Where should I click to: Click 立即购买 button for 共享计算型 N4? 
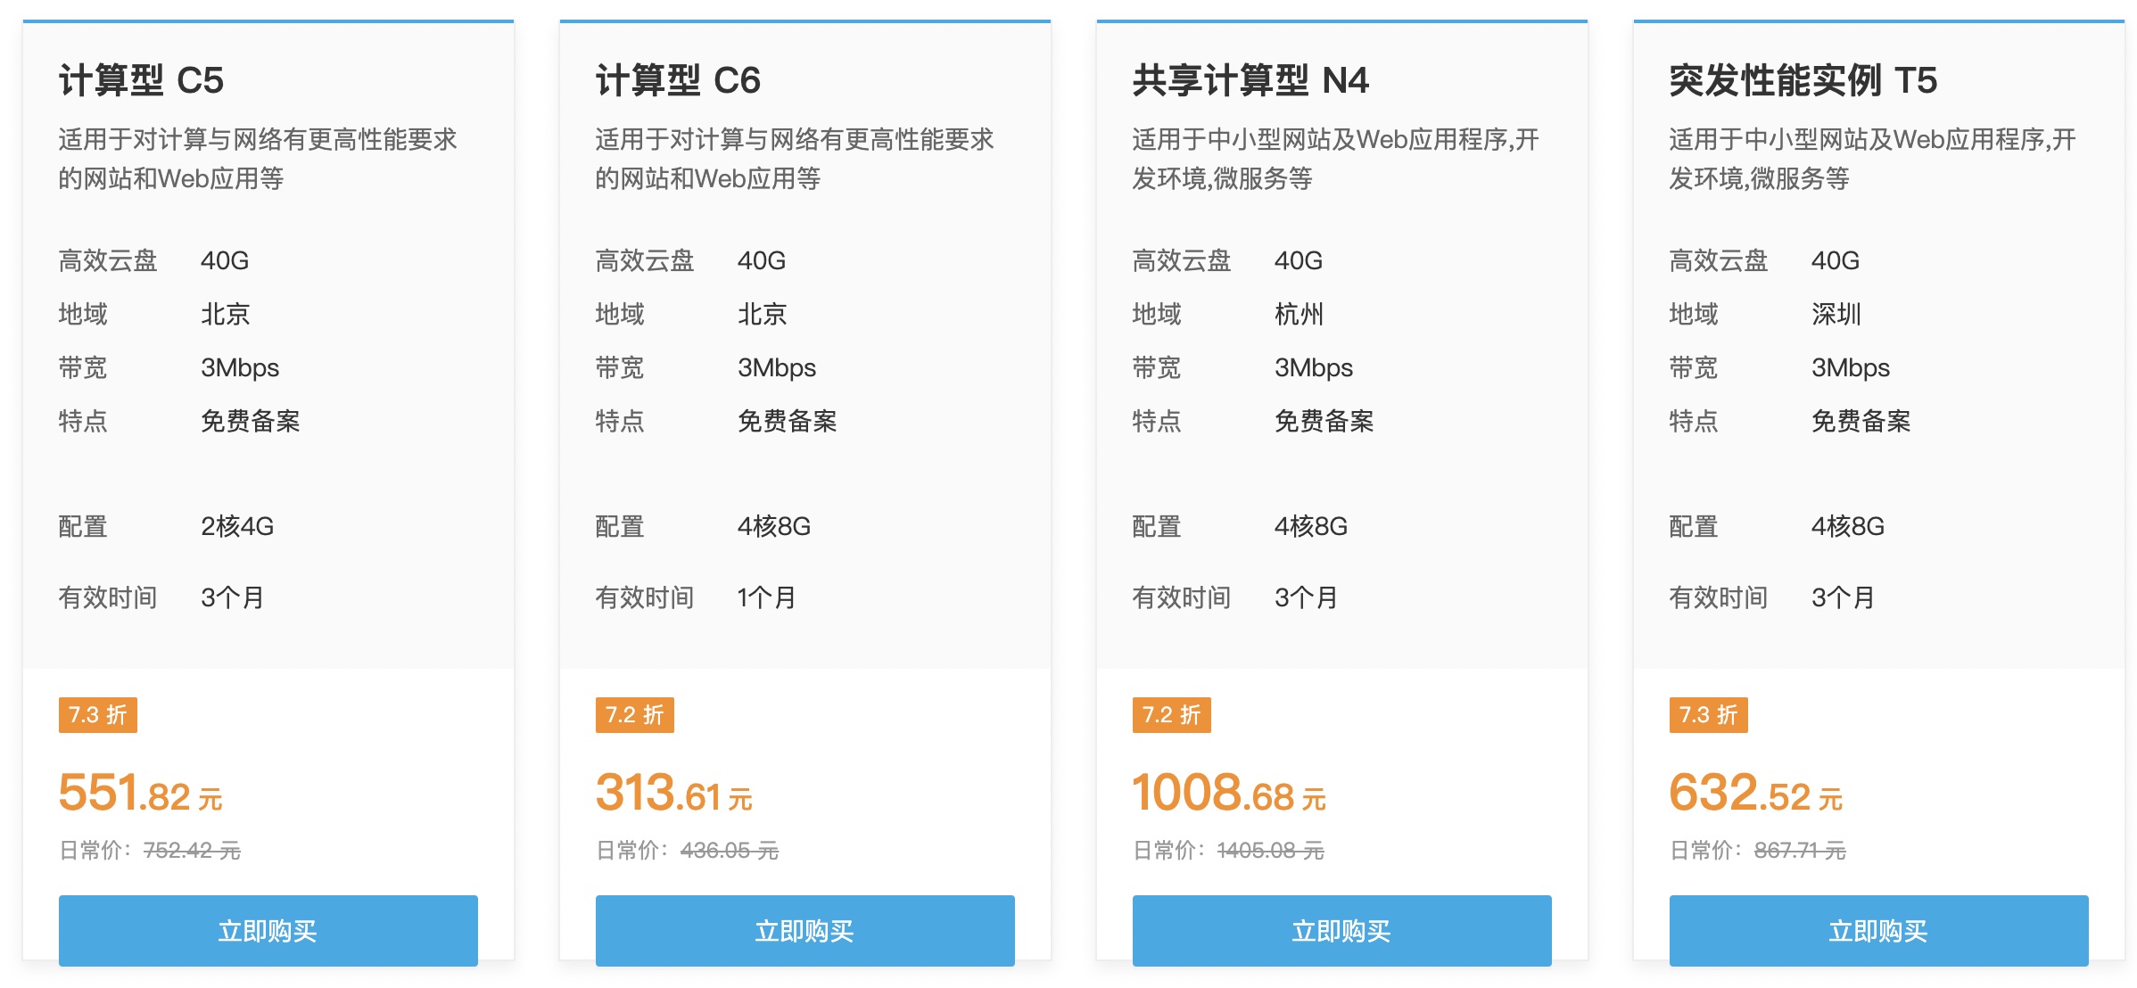pyautogui.click(x=1342, y=930)
